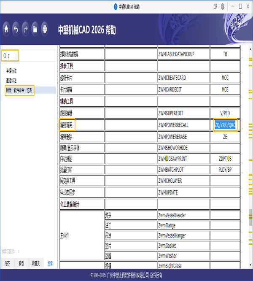
Task: Click the magnifier search icon
Action: tap(5, 56)
